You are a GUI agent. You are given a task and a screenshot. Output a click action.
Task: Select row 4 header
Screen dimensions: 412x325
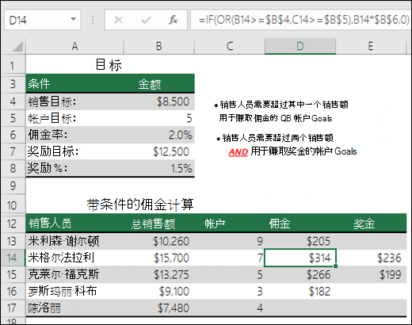pos(13,101)
